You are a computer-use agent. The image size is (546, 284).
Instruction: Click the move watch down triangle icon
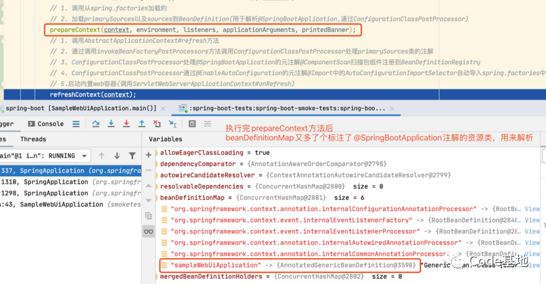point(148,200)
